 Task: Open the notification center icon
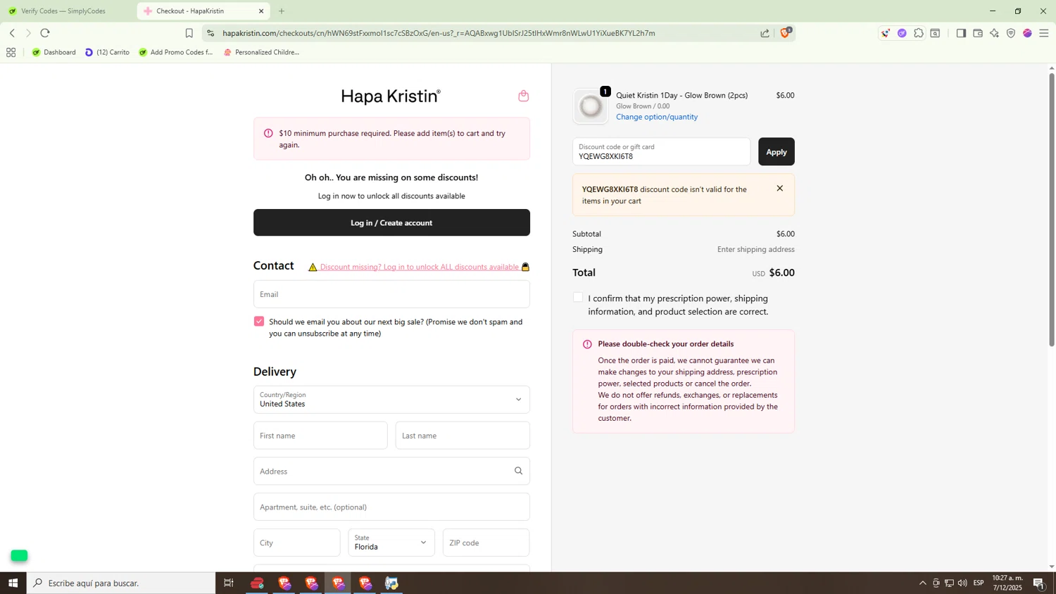[x=1039, y=583]
